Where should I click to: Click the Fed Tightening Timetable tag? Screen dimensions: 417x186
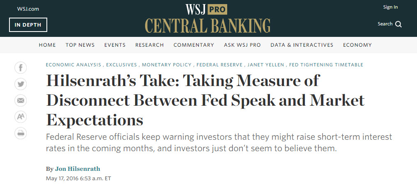pos(326,65)
